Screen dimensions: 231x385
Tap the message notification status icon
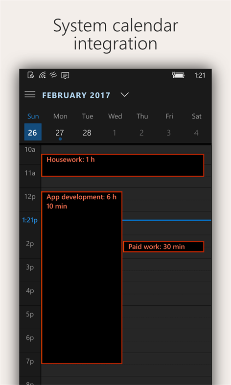[x=65, y=75]
